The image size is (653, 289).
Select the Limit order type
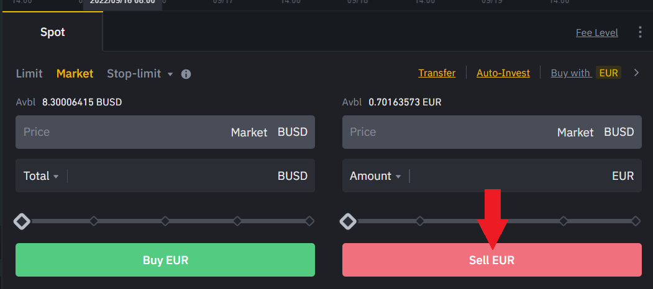[29, 73]
